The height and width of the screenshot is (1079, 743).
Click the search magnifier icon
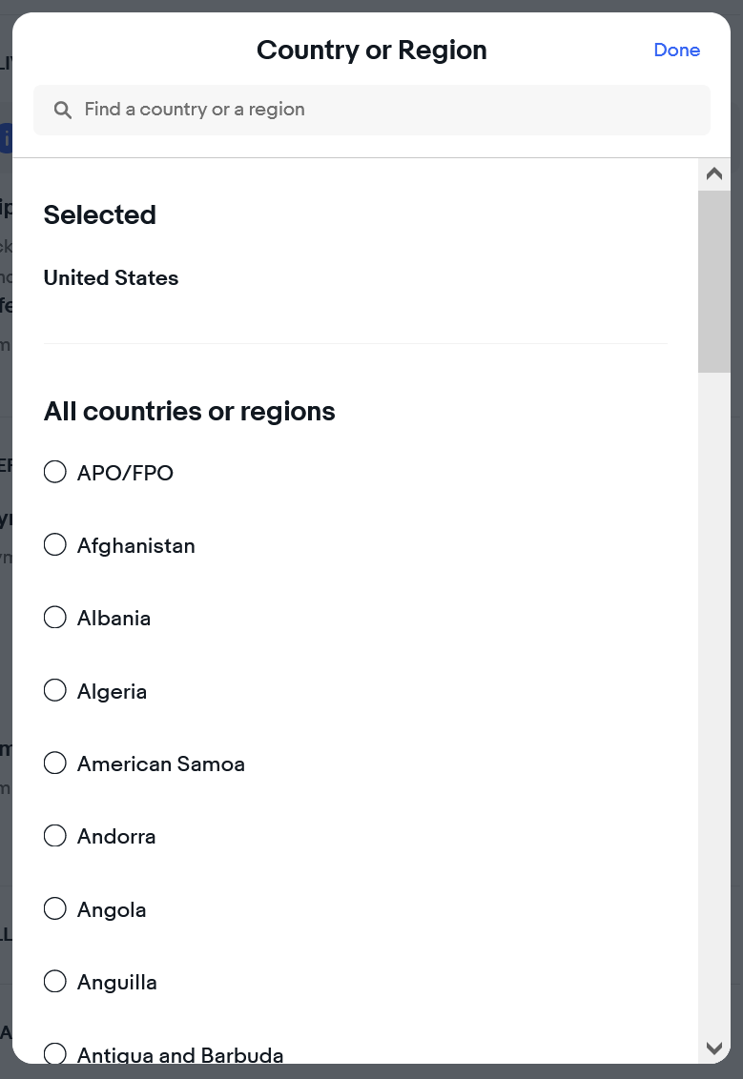tap(63, 111)
